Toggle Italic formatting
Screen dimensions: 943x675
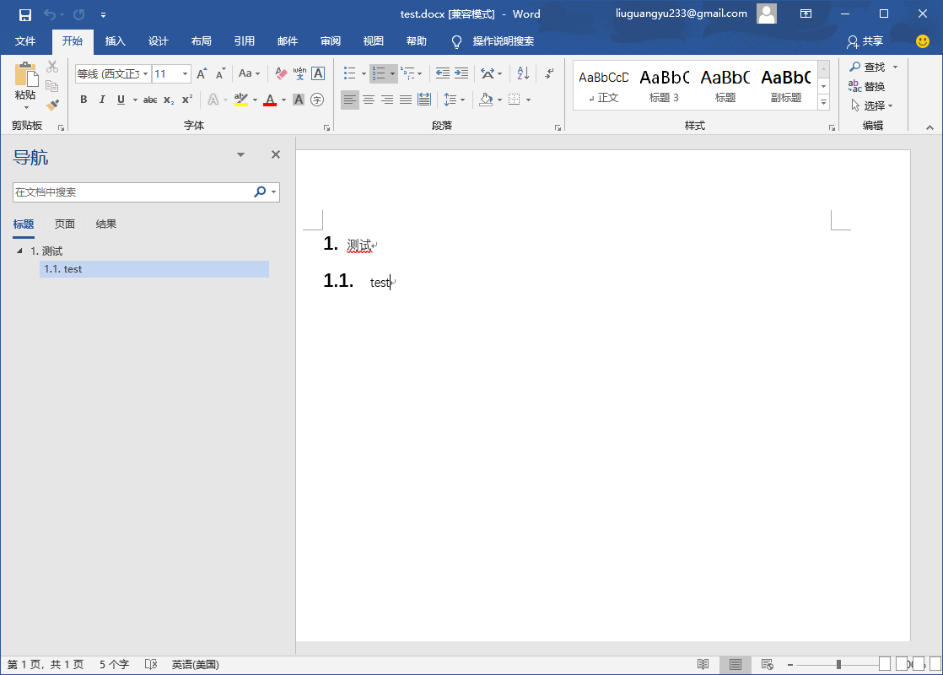pos(102,100)
